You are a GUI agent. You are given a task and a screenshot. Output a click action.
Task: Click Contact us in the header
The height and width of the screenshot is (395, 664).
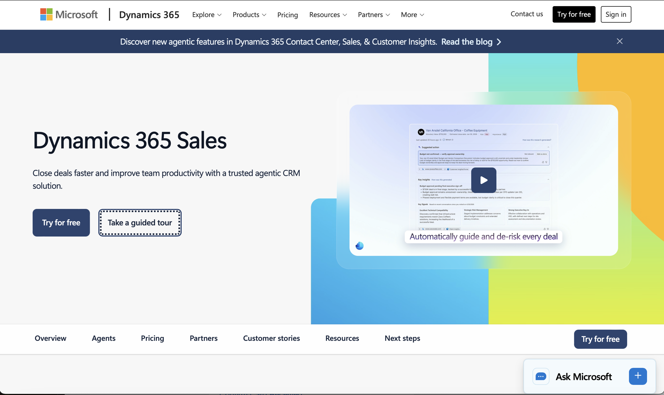[526, 14]
